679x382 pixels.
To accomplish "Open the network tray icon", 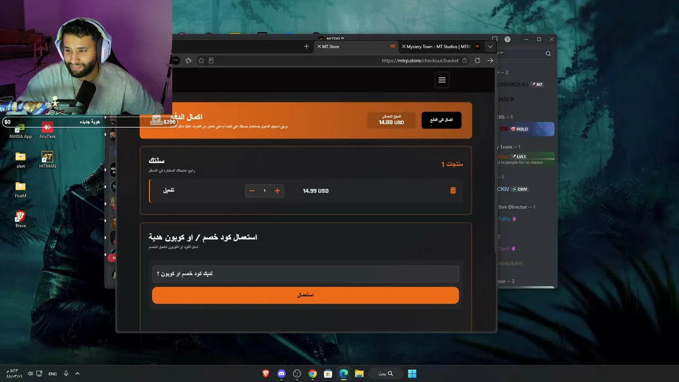I will [x=40, y=374].
